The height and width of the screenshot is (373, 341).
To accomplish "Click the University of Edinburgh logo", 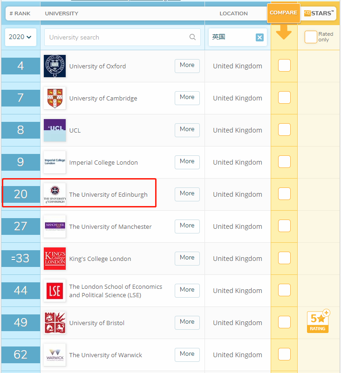I will tap(55, 194).
